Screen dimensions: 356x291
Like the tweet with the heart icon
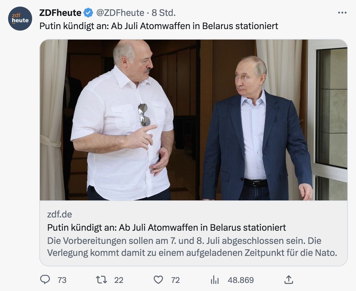click(158, 280)
